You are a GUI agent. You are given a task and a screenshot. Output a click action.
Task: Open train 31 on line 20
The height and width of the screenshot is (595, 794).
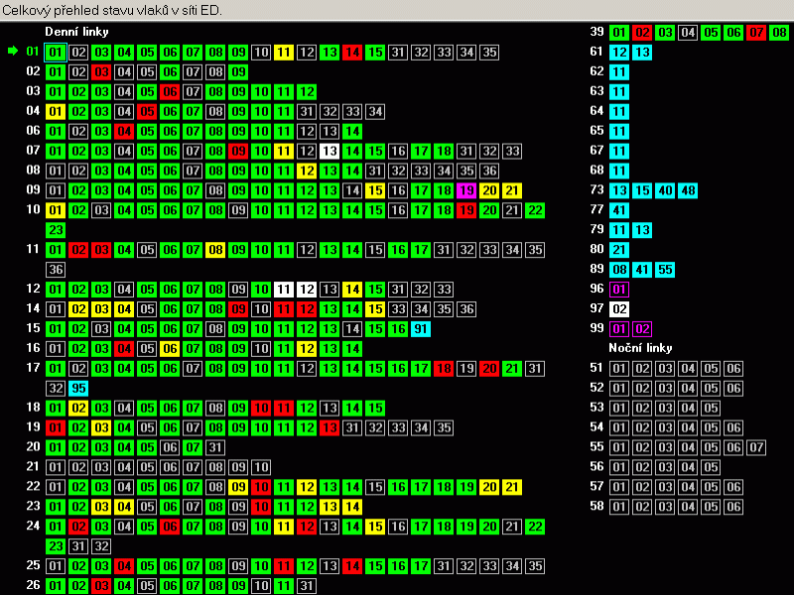215,447
